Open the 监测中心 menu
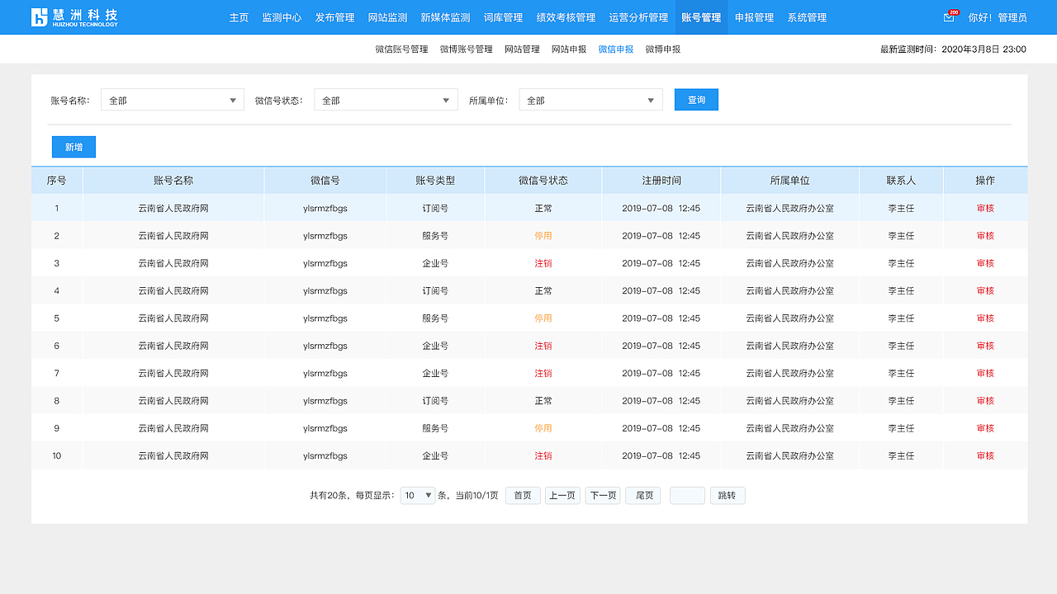This screenshot has width=1057, height=594. point(282,16)
